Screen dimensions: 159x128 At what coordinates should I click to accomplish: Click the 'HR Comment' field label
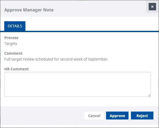(x=17, y=69)
